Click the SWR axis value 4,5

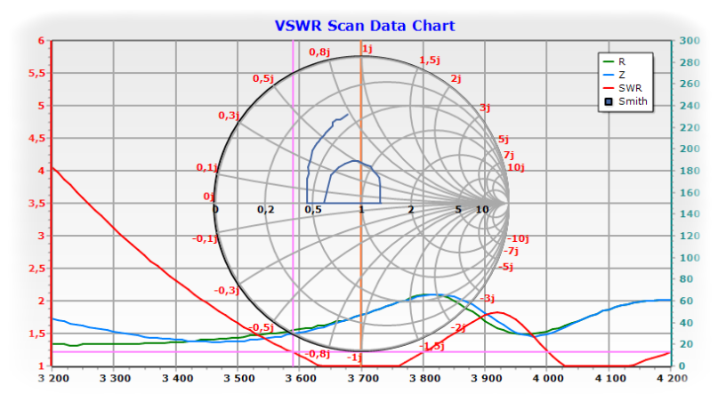tap(36, 139)
